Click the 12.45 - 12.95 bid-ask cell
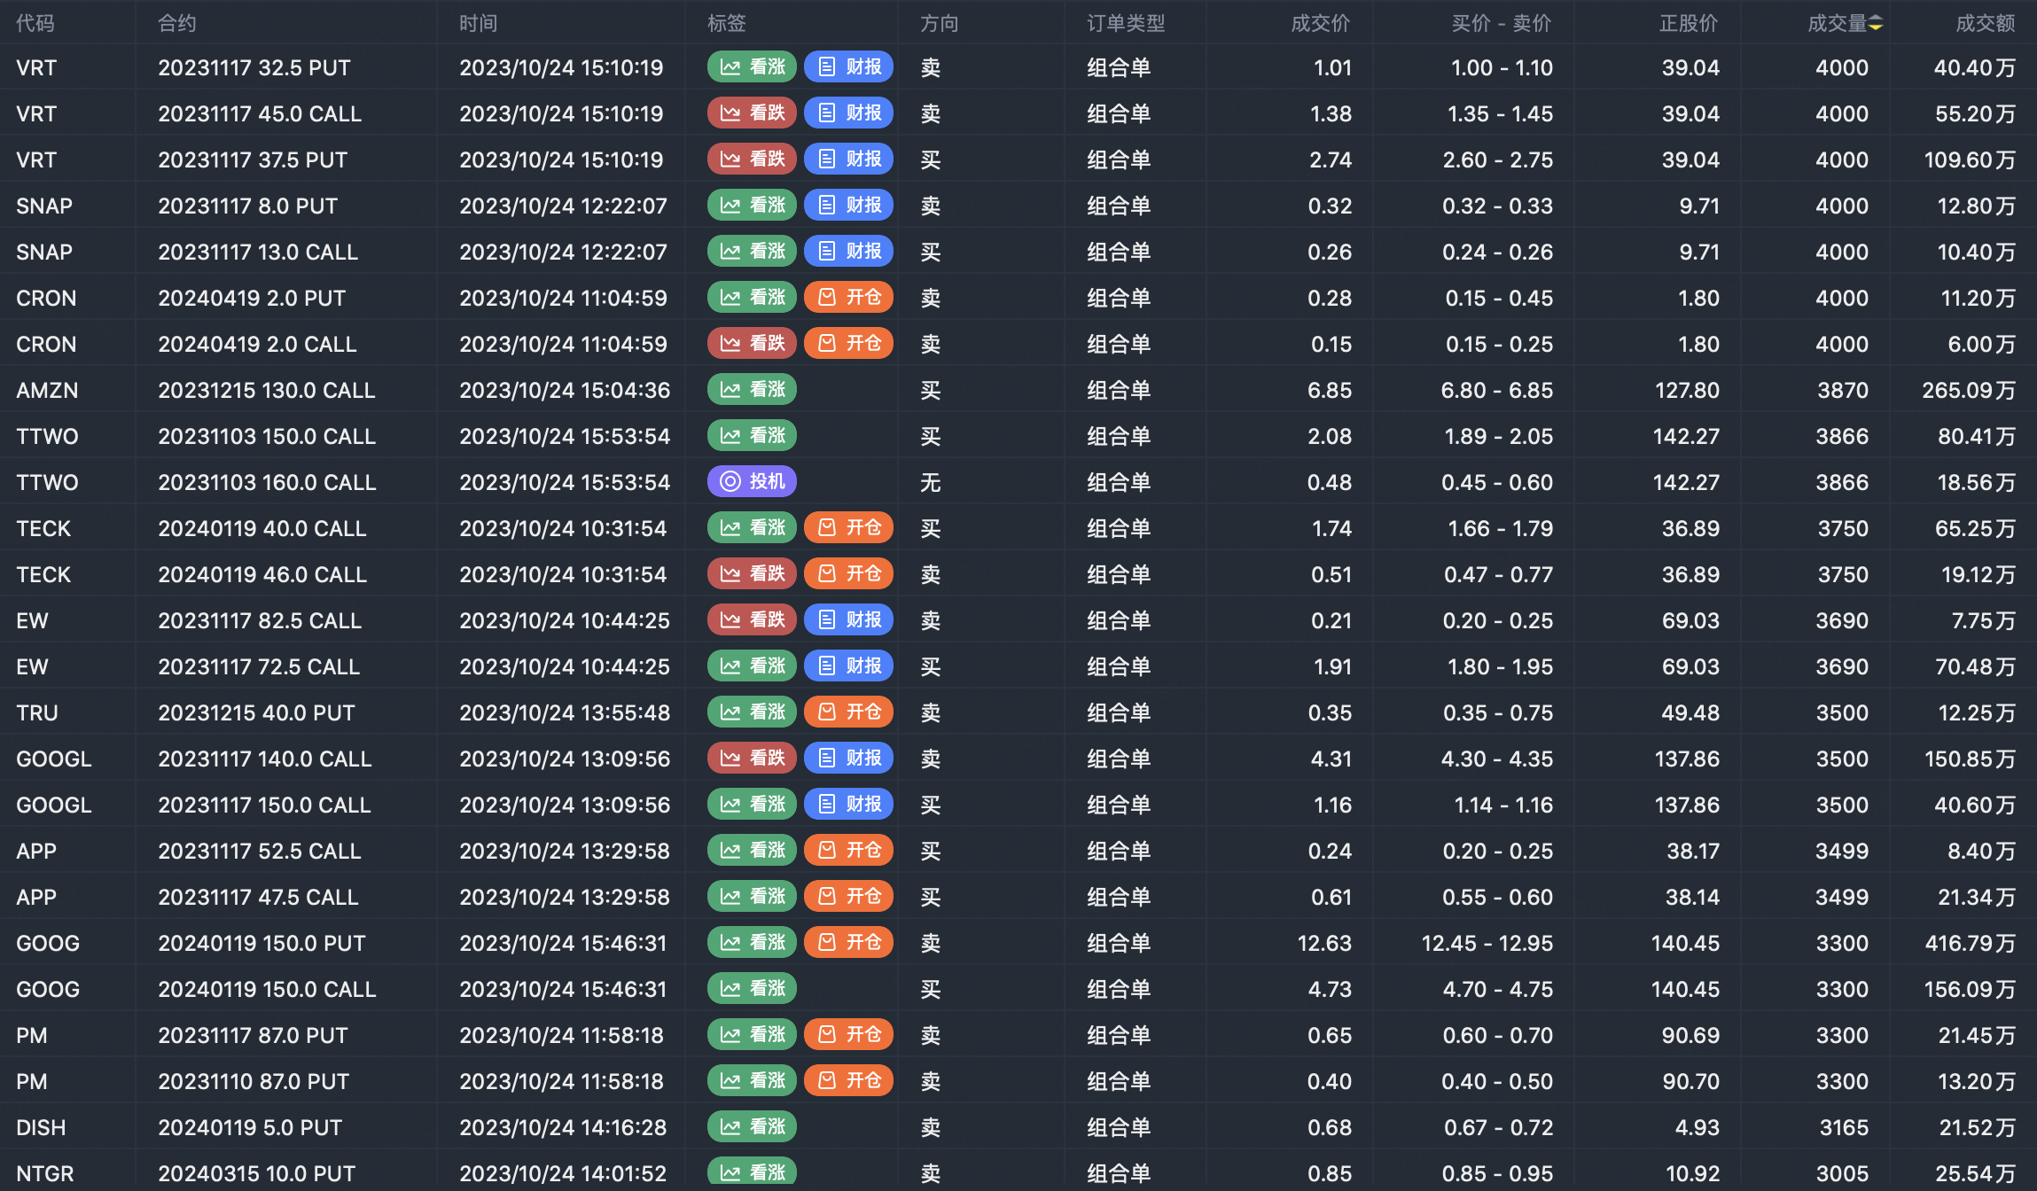2037x1191 pixels. pos(1487,944)
